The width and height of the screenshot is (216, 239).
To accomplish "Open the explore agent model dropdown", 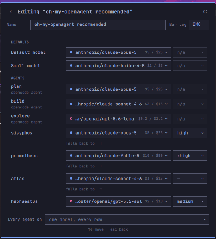I will click(x=118, y=119).
